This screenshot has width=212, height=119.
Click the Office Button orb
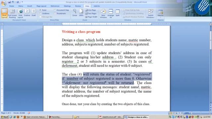(3, 3)
